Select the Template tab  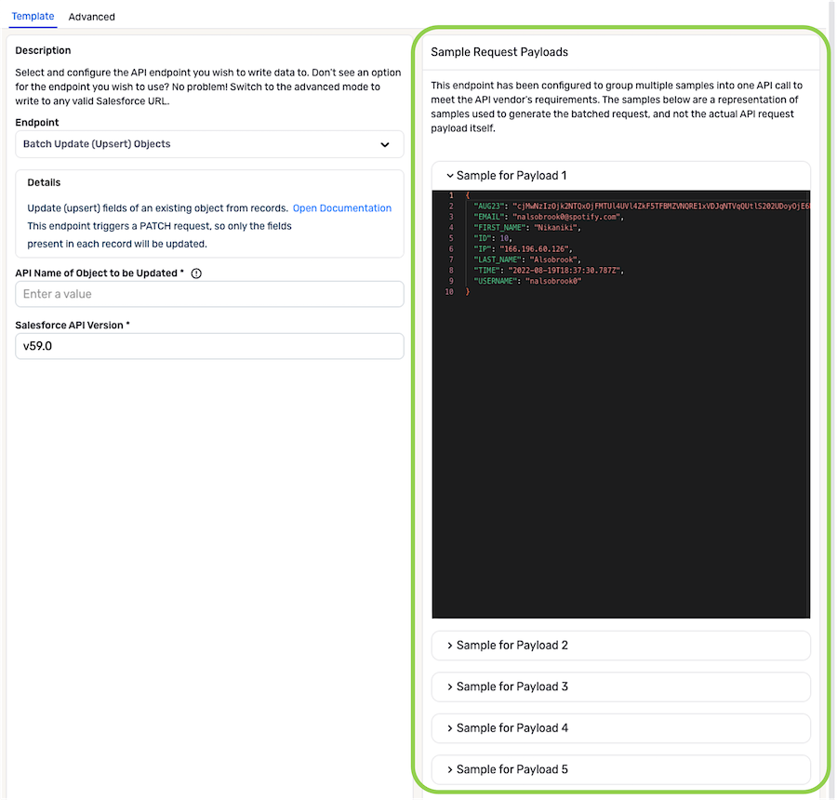tap(33, 16)
